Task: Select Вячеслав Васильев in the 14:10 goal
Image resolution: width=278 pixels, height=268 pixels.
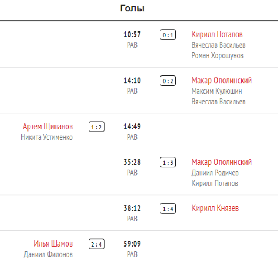Action: (218, 102)
